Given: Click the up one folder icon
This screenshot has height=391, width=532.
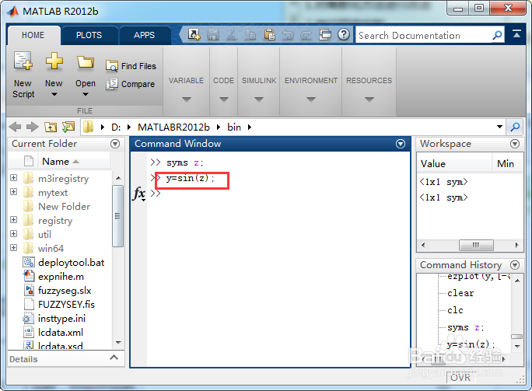Looking at the screenshot, I should 51,127.
